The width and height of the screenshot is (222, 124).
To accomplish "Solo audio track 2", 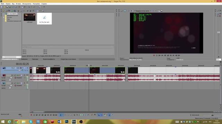I will (x=24, y=75).
